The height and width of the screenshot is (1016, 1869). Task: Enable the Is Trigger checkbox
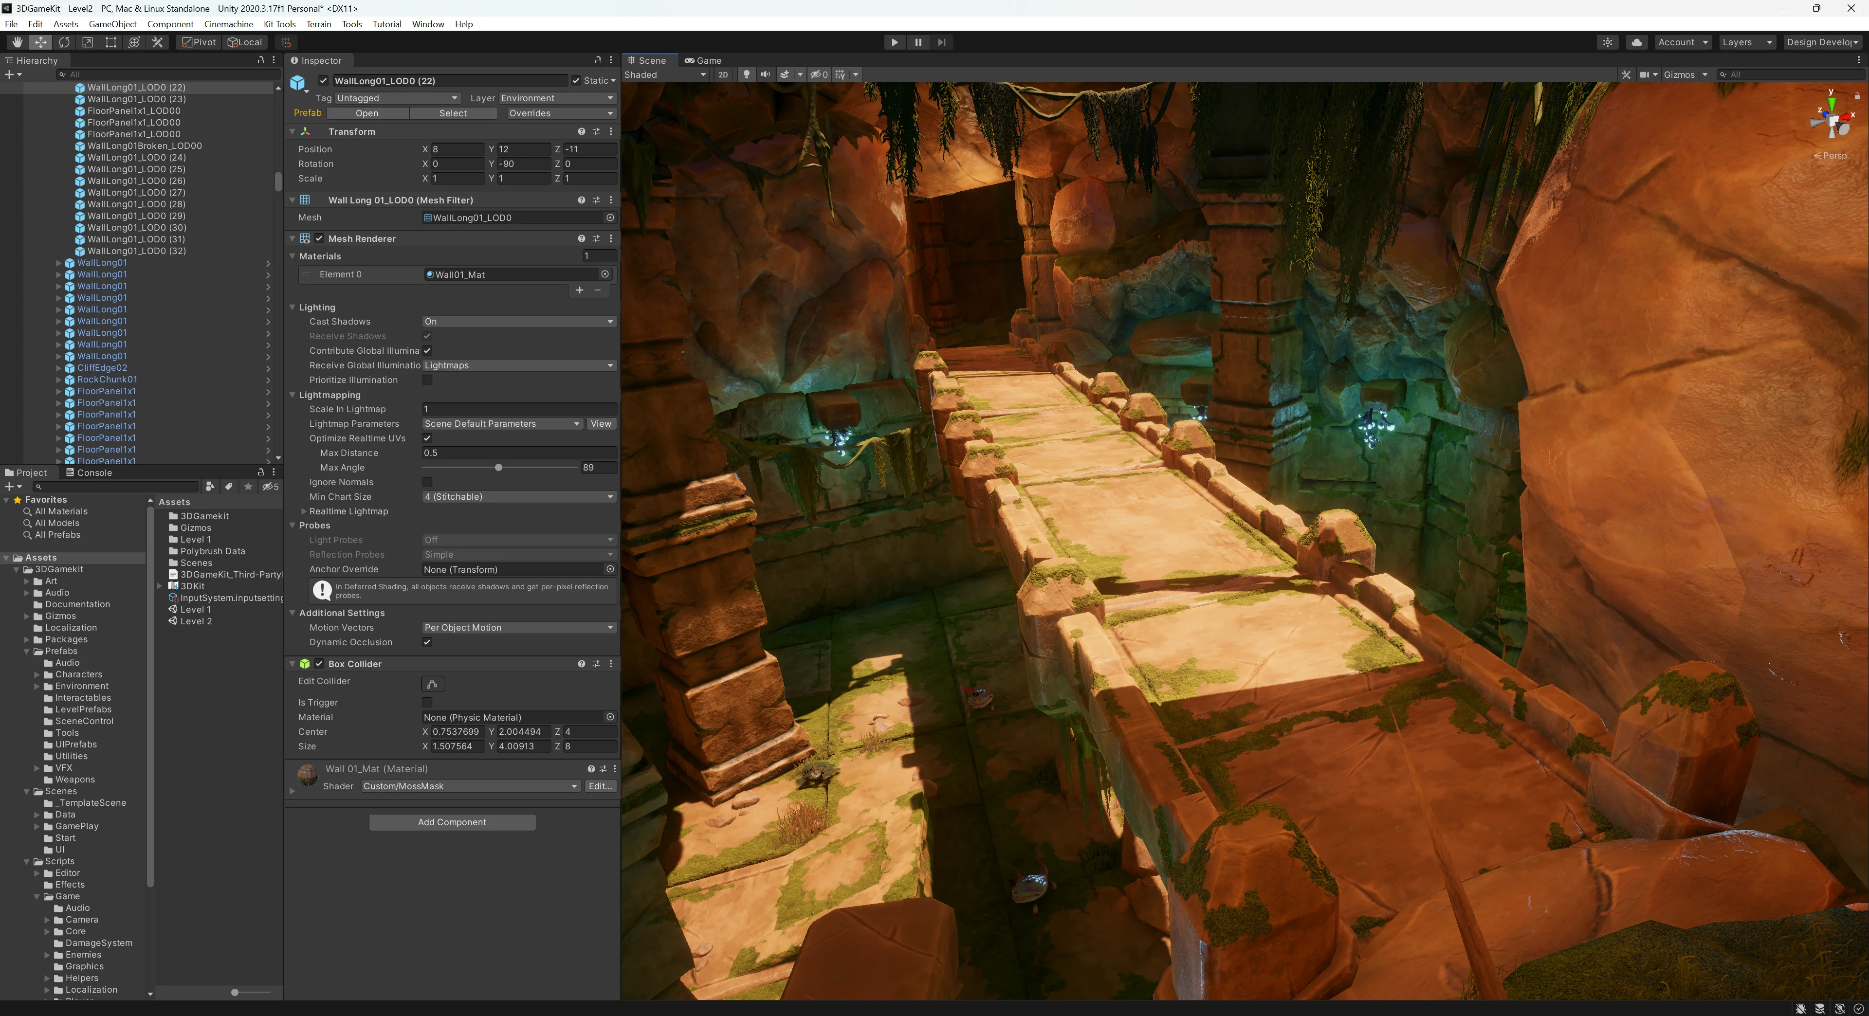pyautogui.click(x=427, y=702)
